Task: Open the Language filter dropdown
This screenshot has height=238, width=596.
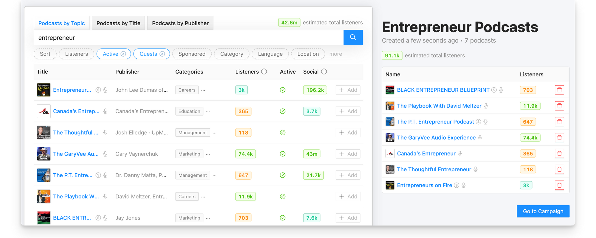Action: [270, 54]
